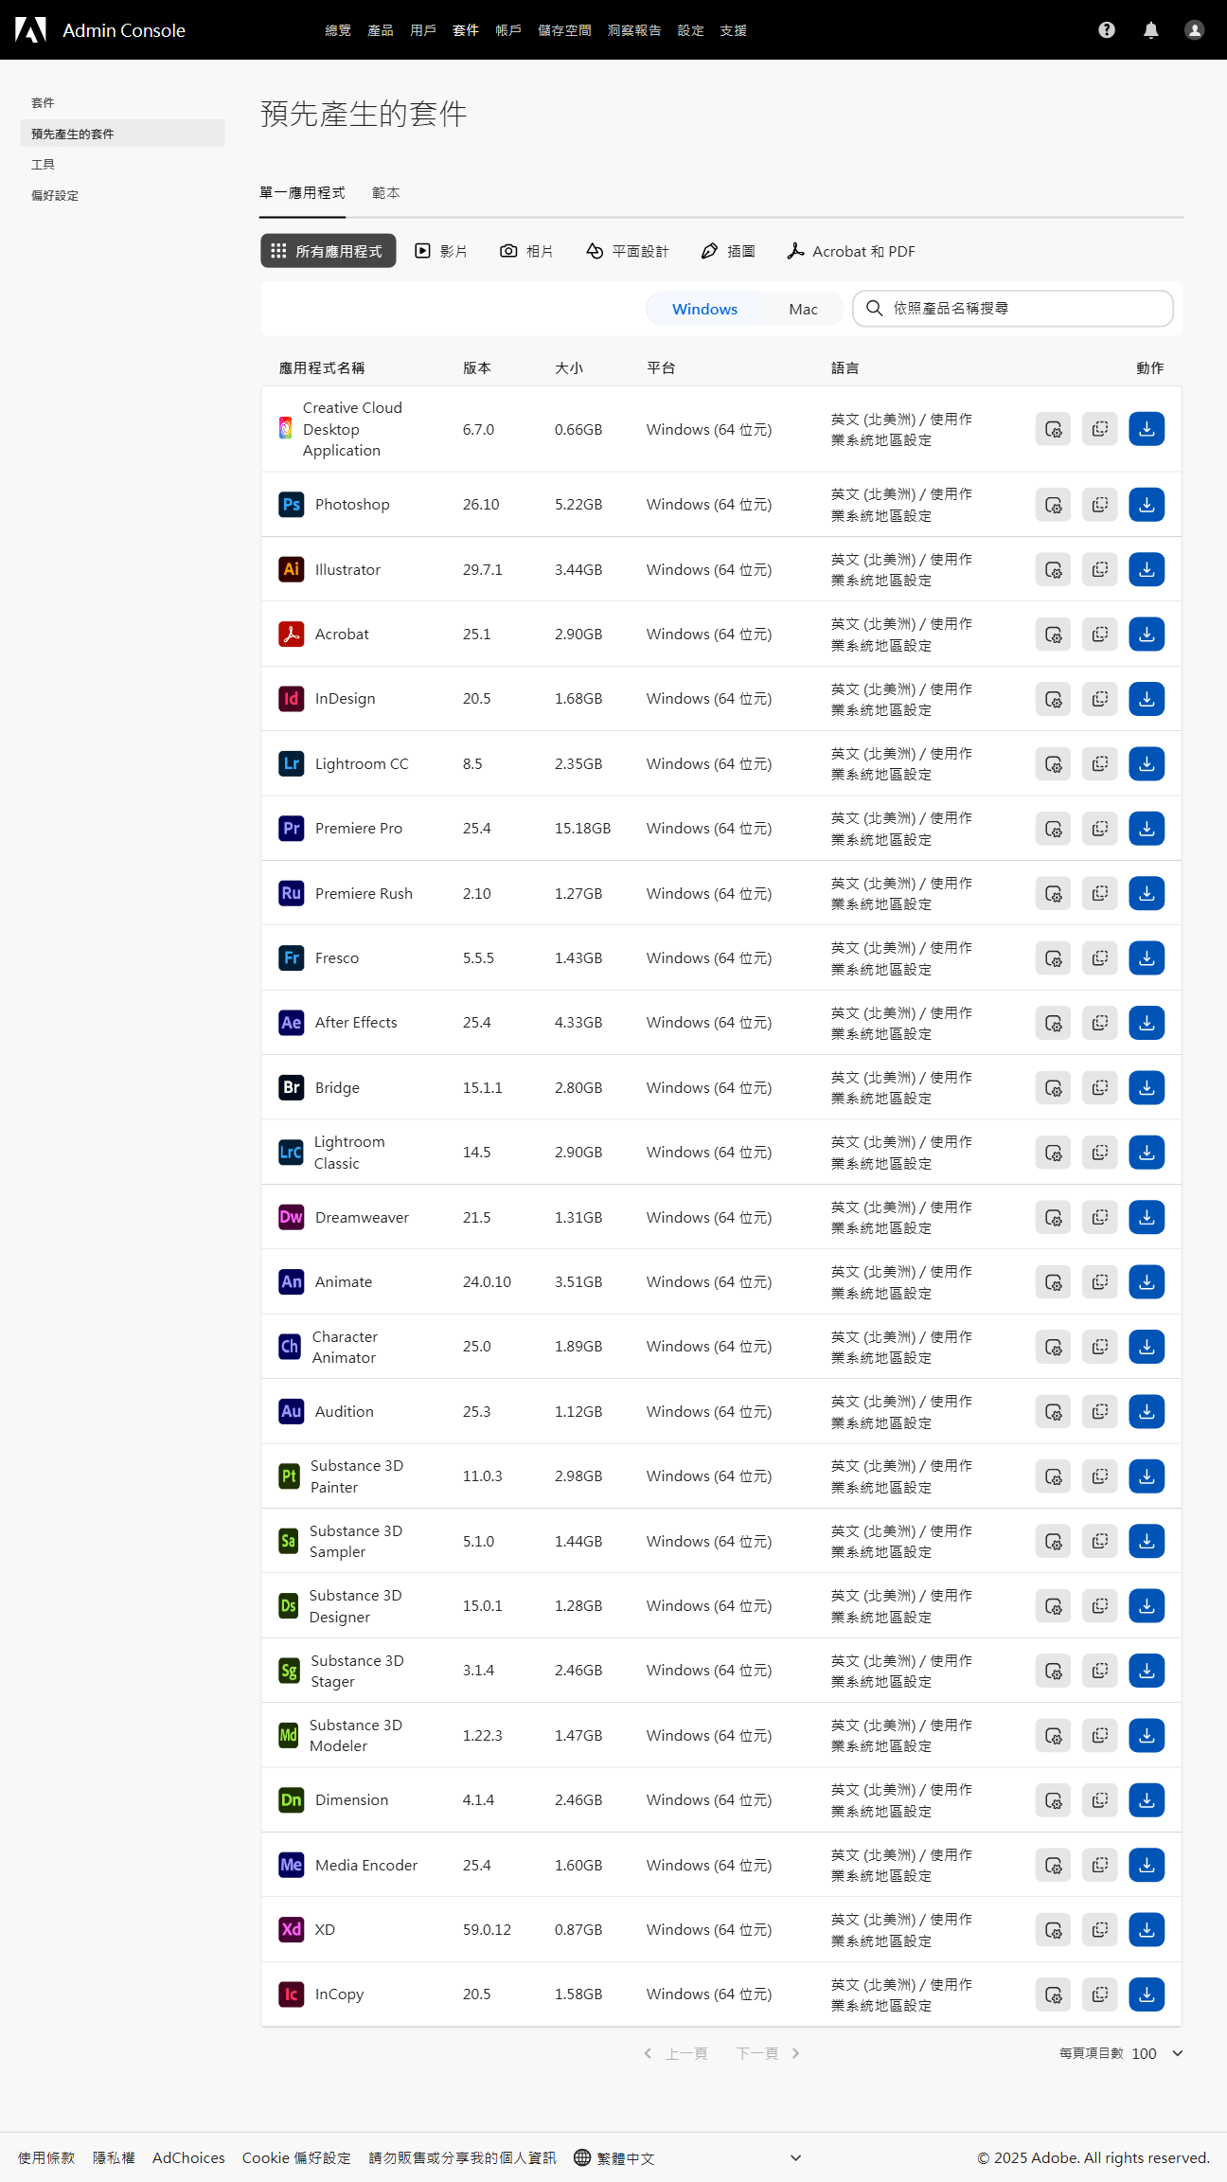Click the 版本 version column header
The width and height of the screenshot is (1227, 2182).
click(476, 367)
